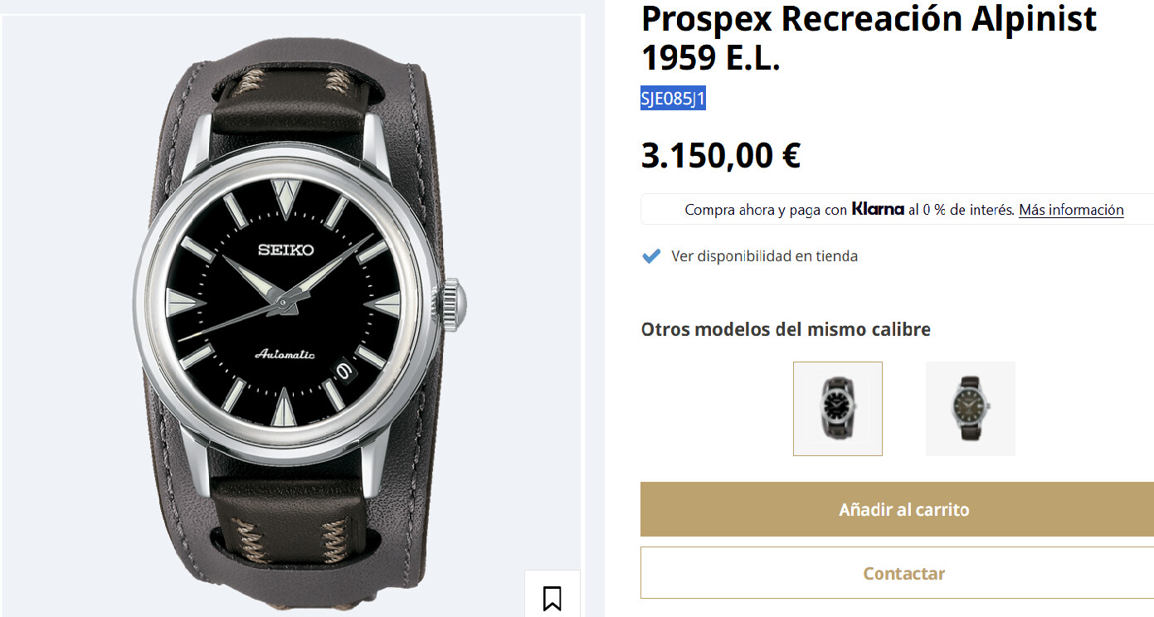Click the bookmark icon to save the watch
Screen dimensions: 1154x617
552,597
